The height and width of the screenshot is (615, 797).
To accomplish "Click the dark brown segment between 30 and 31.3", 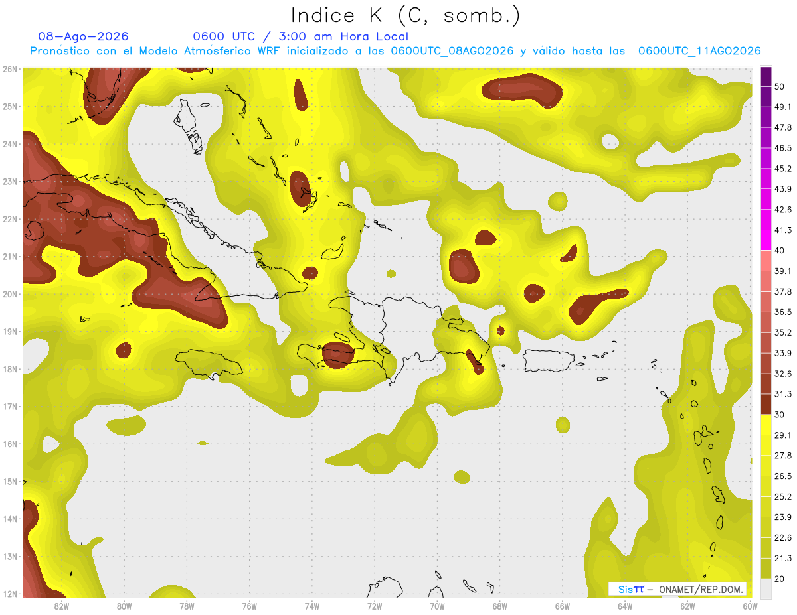I will tap(766, 404).
